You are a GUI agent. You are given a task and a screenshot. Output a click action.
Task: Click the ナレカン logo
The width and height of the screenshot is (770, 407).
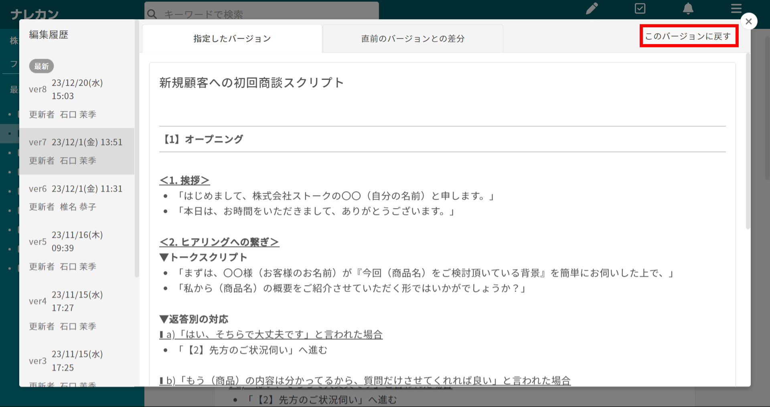pos(35,15)
